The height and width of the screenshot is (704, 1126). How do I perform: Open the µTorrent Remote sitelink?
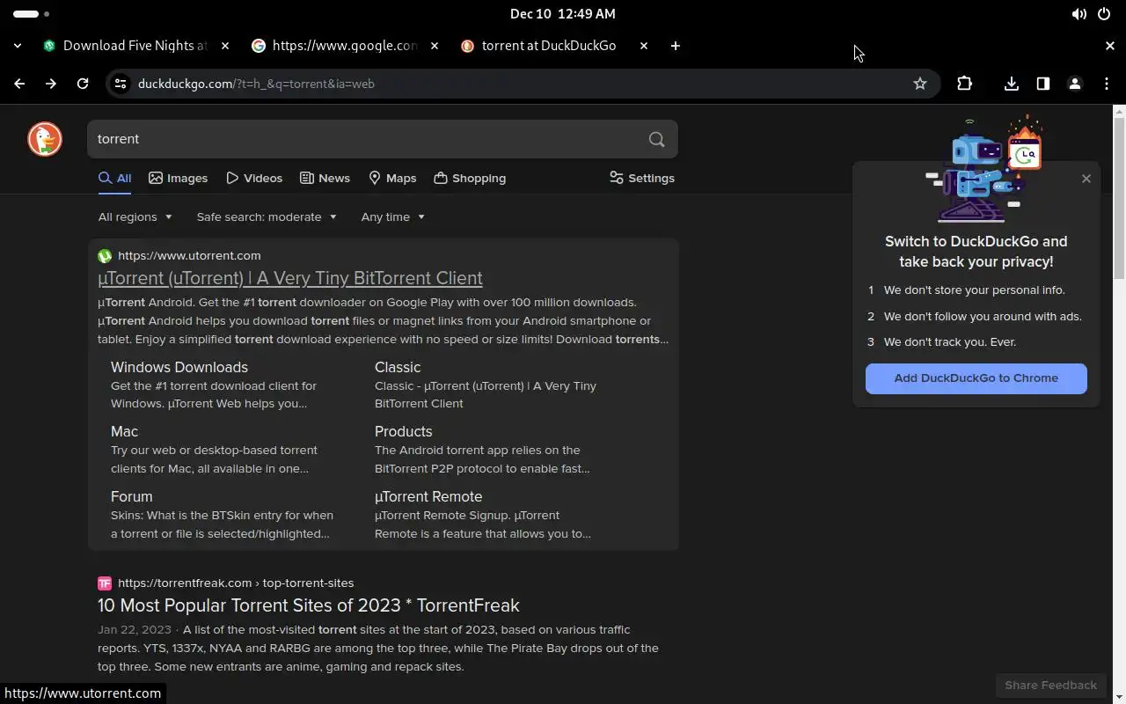[x=428, y=496]
